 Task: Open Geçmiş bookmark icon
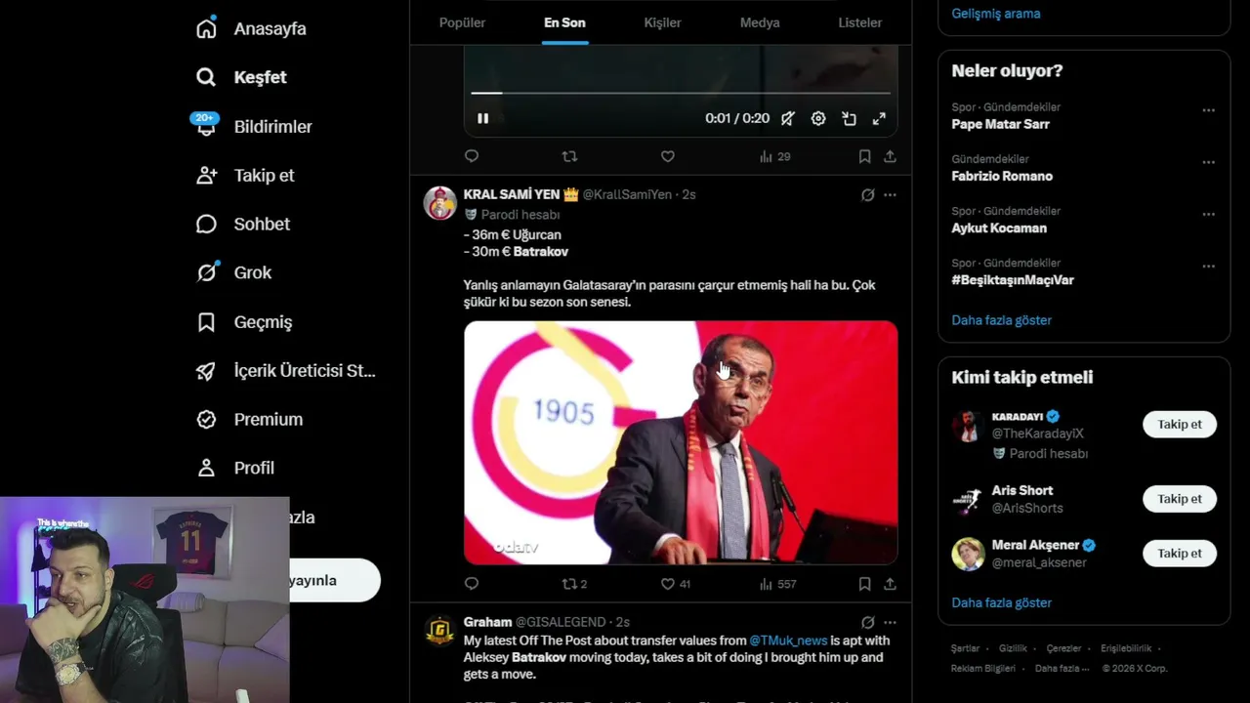(206, 321)
